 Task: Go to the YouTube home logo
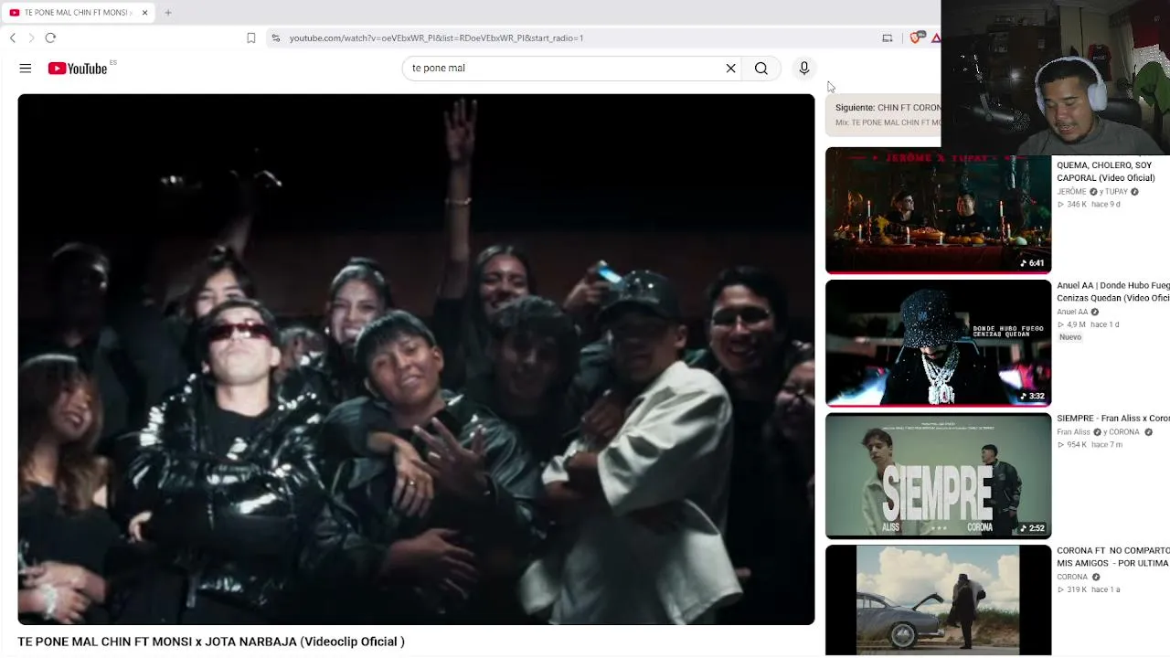pyautogui.click(x=78, y=69)
